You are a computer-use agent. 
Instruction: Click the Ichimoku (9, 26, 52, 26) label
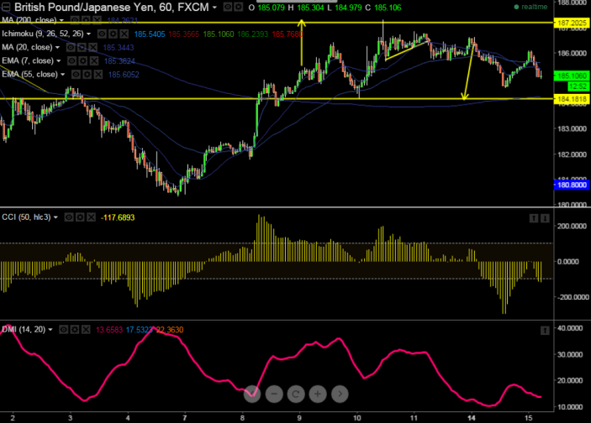pyautogui.click(x=43, y=34)
